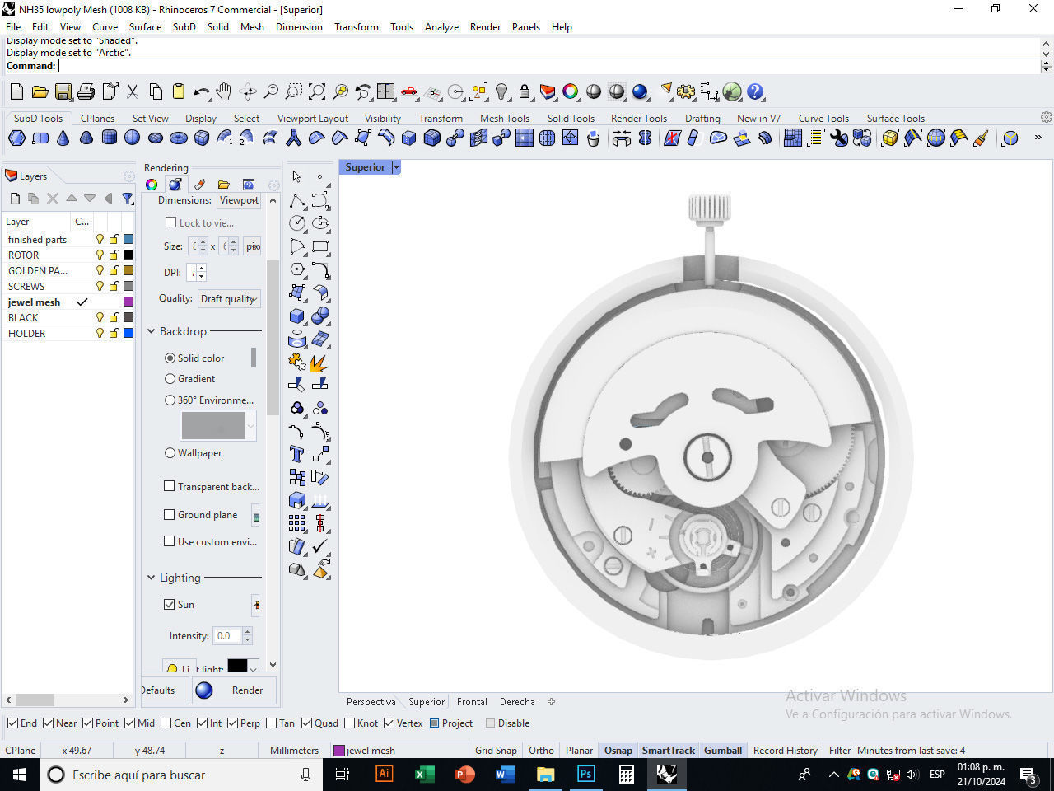
Task: Save the model with the floppy disk icon
Action: (x=63, y=91)
